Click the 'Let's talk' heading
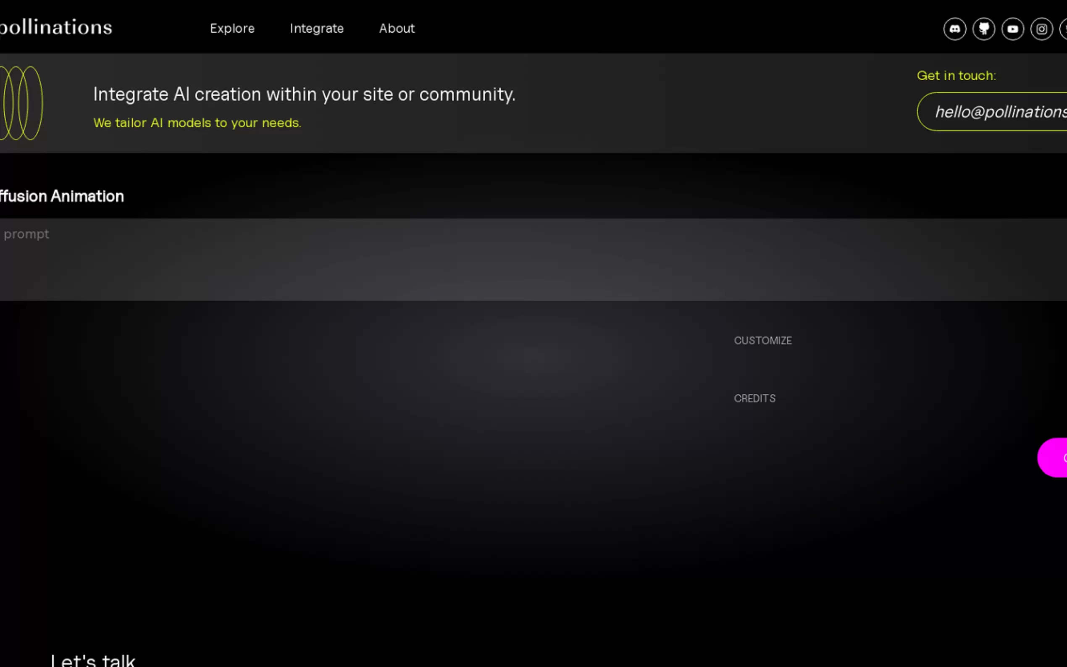 93,660
